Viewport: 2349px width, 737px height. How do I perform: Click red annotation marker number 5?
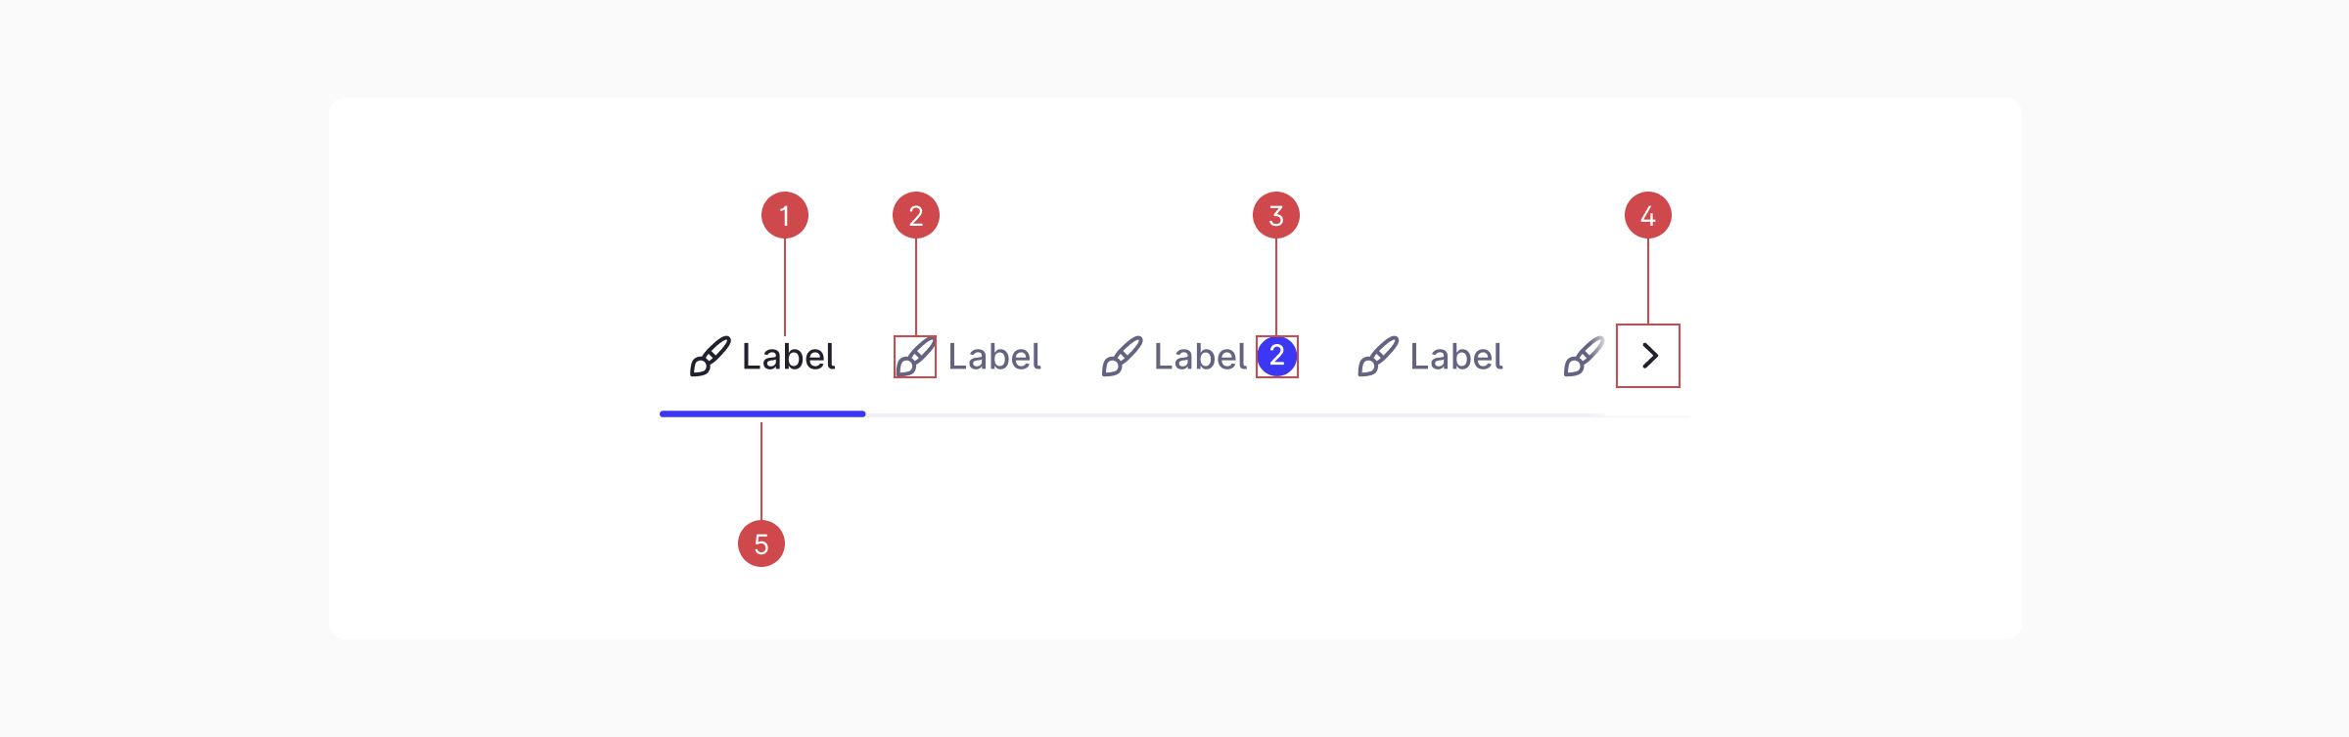(x=761, y=543)
